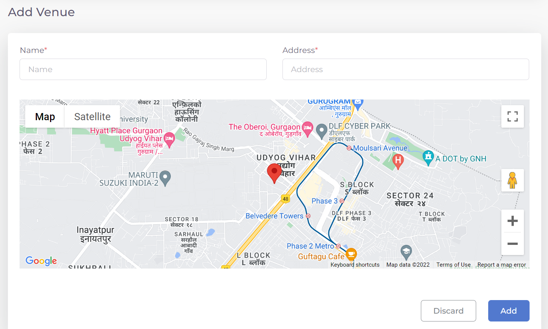Switch to the Map view tab
This screenshot has width=548, height=329.
pyautogui.click(x=45, y=116)
